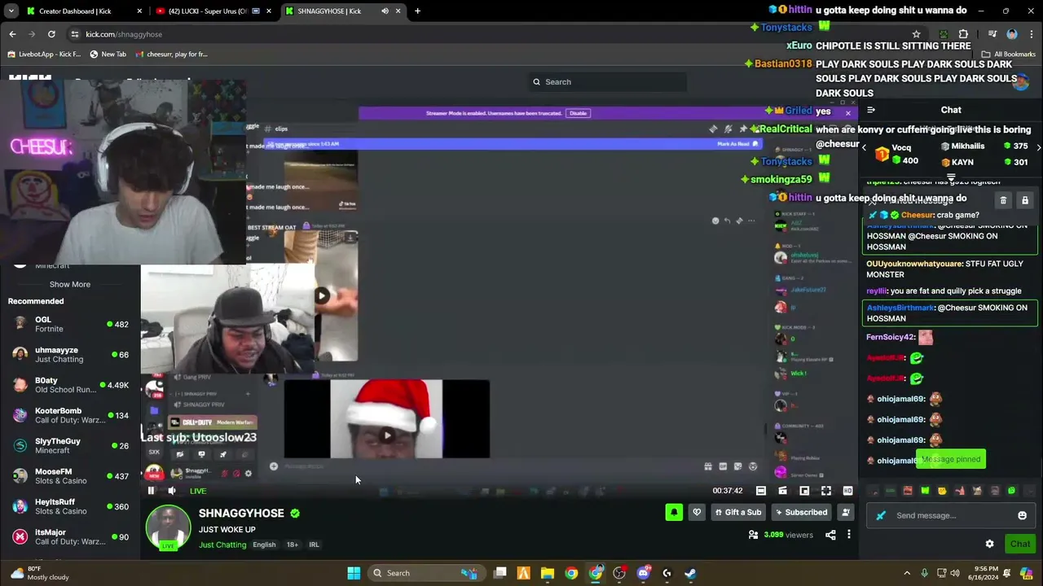Viewport: 1043px width, 586px height.
Task: Show previous gift leaderboard entries
Action: (x=865, y=147)
